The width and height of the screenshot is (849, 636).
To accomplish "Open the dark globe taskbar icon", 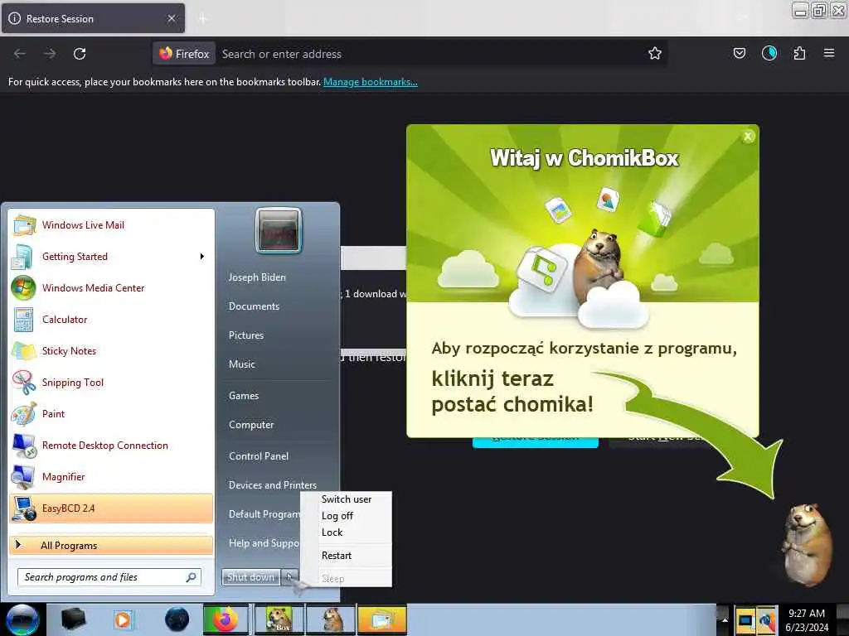I will coord(177,619).
